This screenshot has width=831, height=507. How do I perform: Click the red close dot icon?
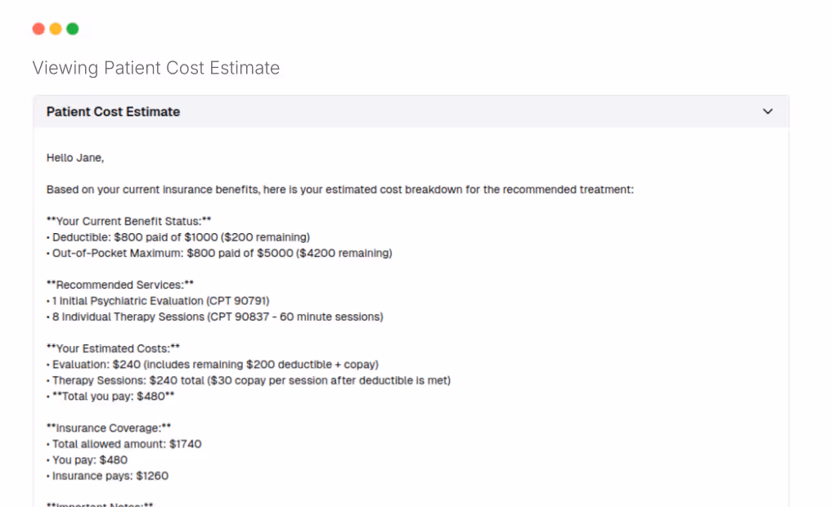(x=38, y=28)
